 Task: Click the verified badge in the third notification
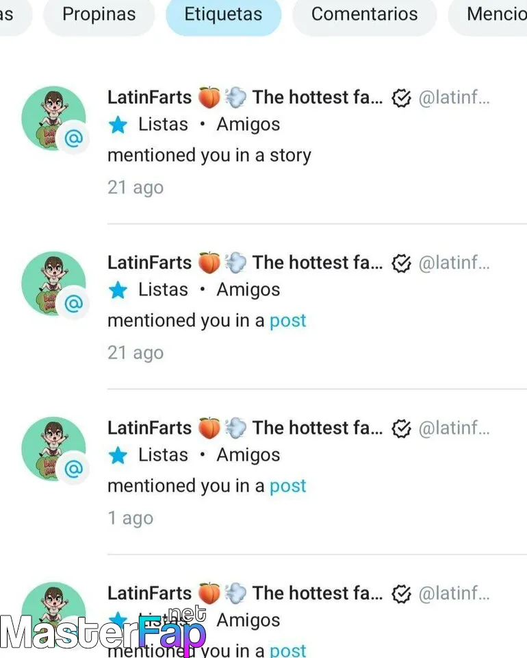coord(401,429)
